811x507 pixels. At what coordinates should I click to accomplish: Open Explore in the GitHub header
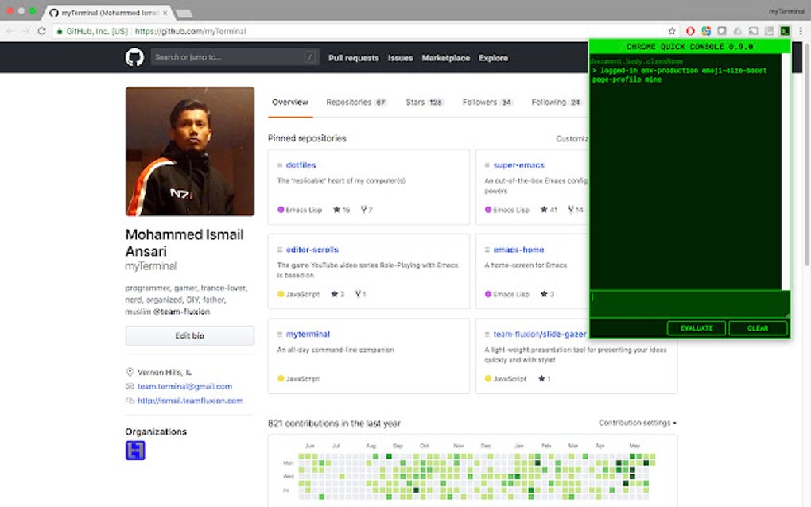[493, 58]
